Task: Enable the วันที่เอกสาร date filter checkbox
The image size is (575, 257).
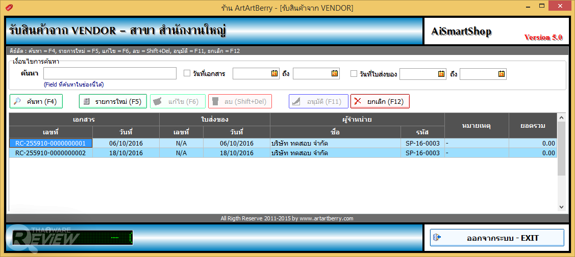Action: tap(186, 73)
